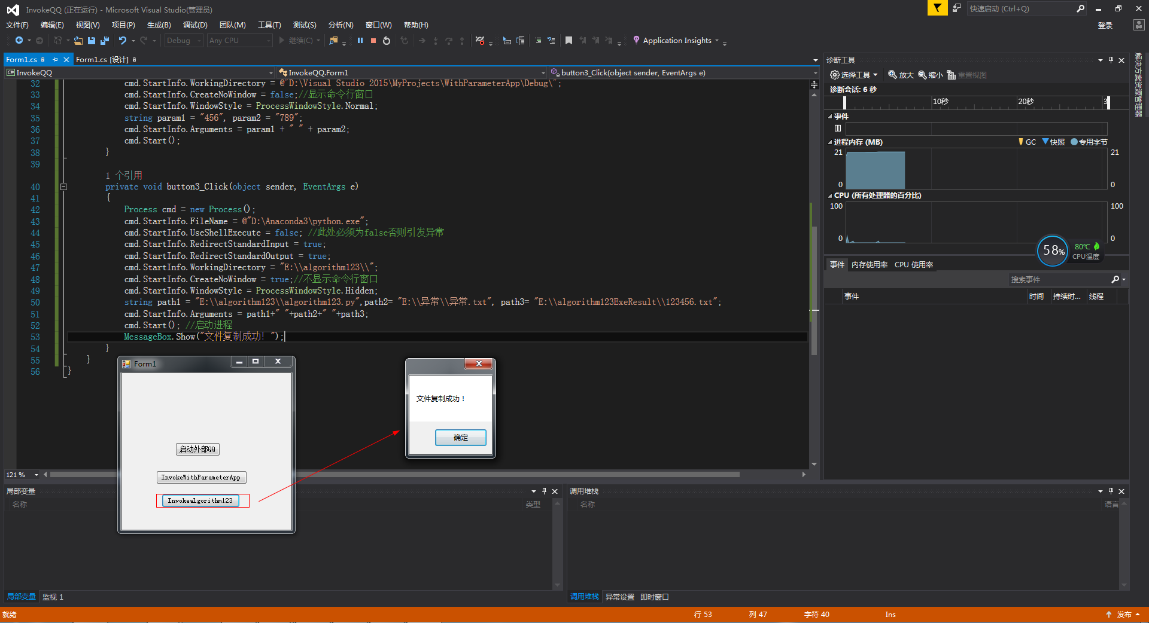Save all files with Save All icon
The height and width of the screenshot is (623, 1149).
104,40
